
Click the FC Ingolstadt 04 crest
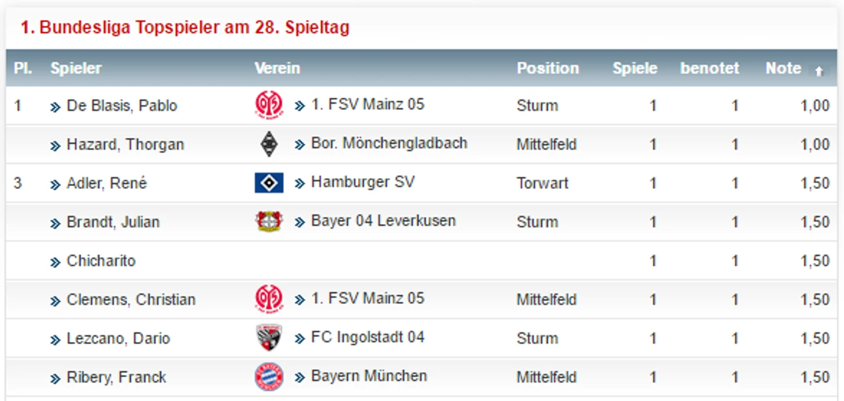click(269, 338)
